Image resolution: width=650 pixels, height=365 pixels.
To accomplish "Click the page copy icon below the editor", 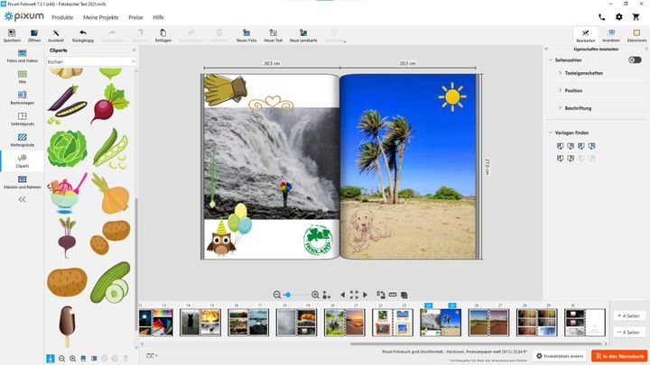I will click(x=404, y=295).
